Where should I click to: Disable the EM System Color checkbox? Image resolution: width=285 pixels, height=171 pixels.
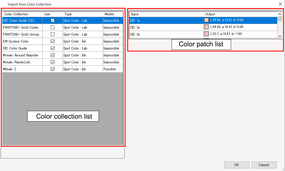click(x=52, y=41)
